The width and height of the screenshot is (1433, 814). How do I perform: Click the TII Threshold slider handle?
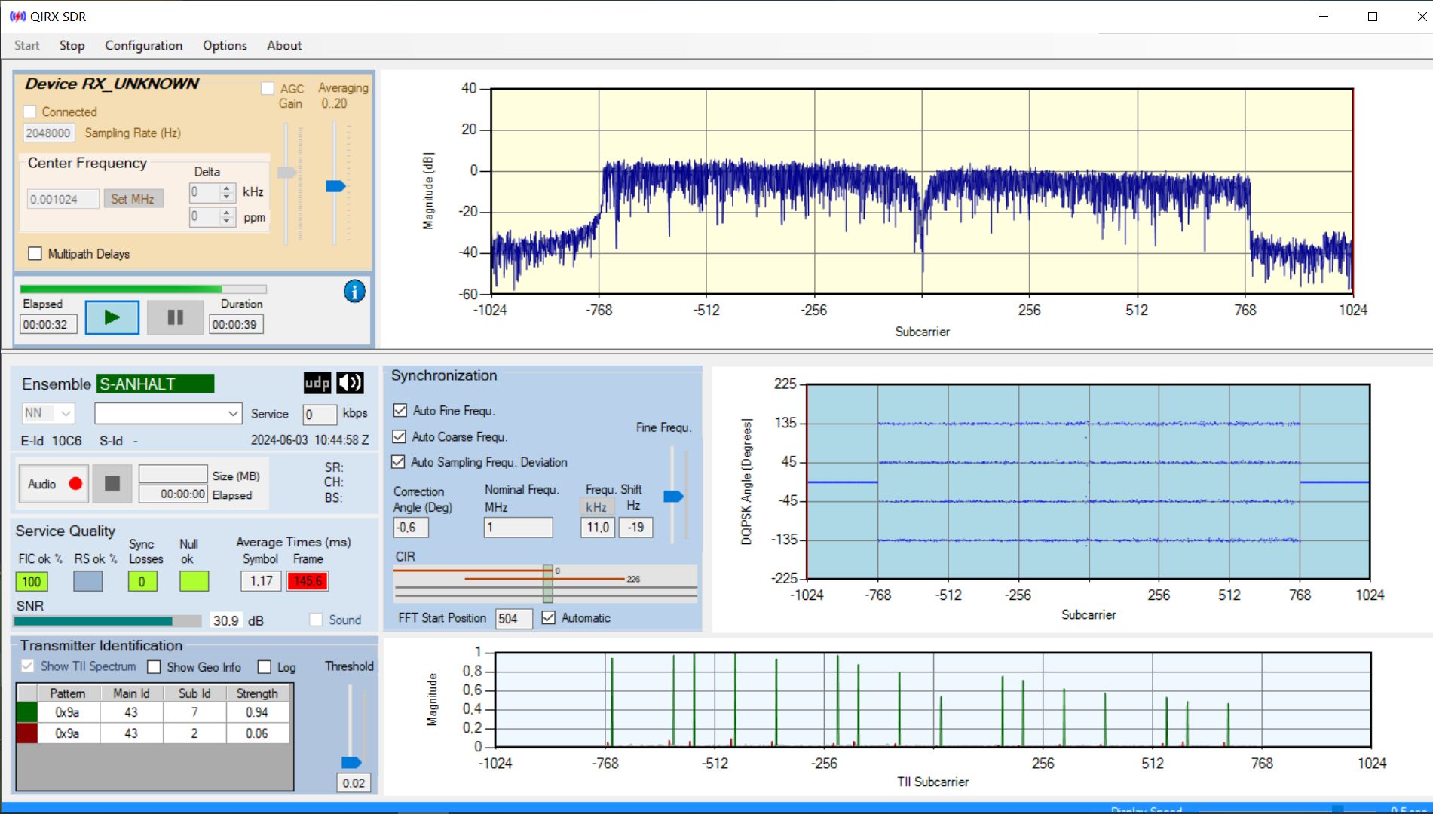351,762
